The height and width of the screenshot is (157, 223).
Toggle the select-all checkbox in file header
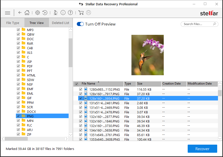pos(76,84)
